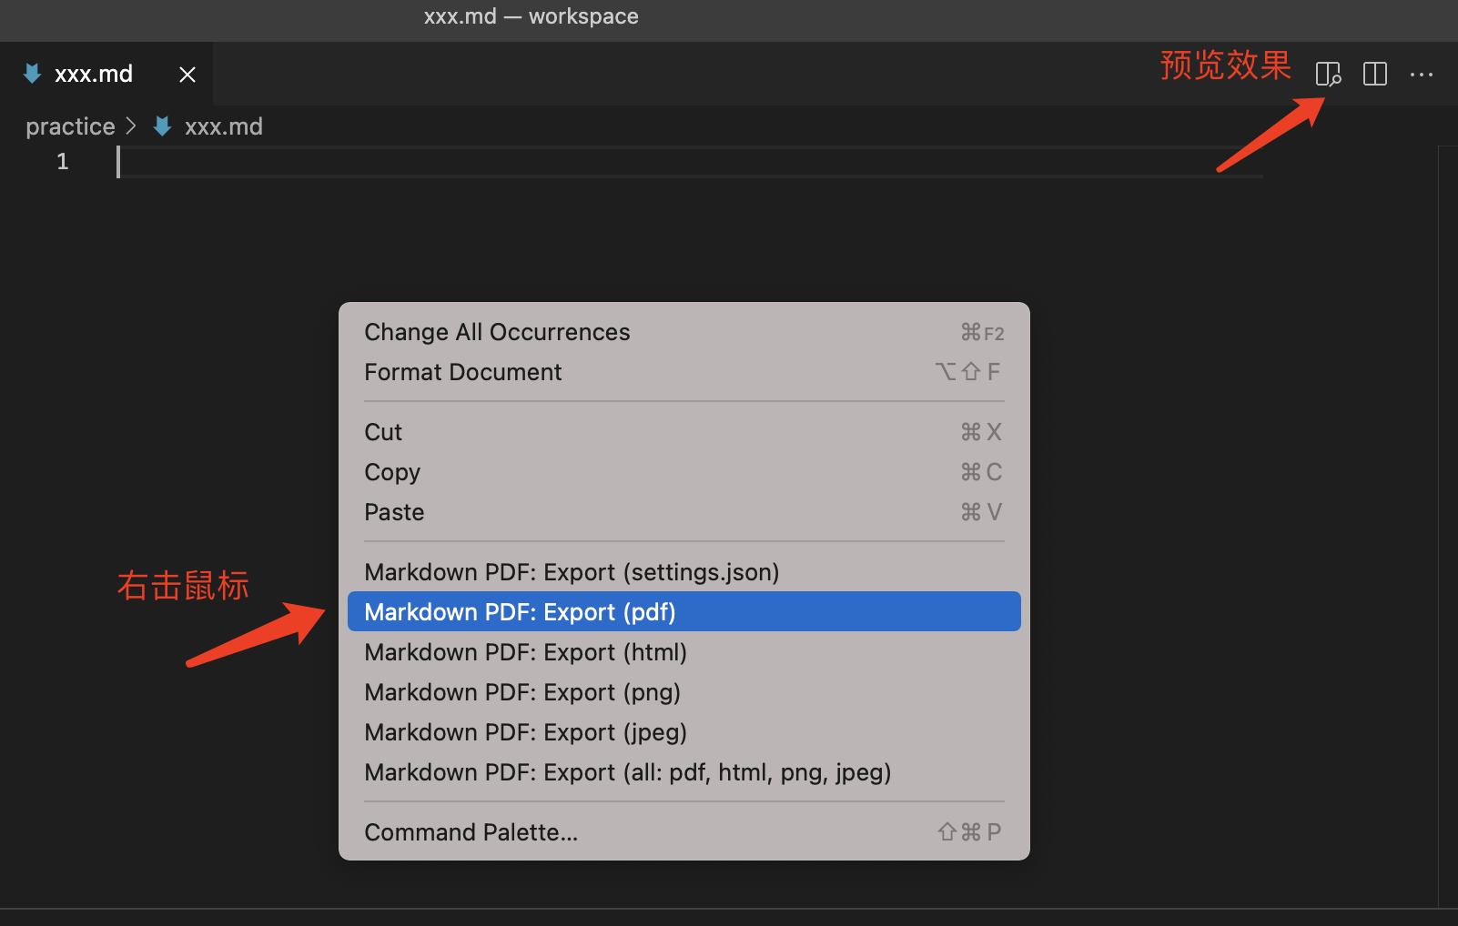The width and height of the screenshot is (1458, 926).
Task: Run Format Document
Action: point(462,371)
